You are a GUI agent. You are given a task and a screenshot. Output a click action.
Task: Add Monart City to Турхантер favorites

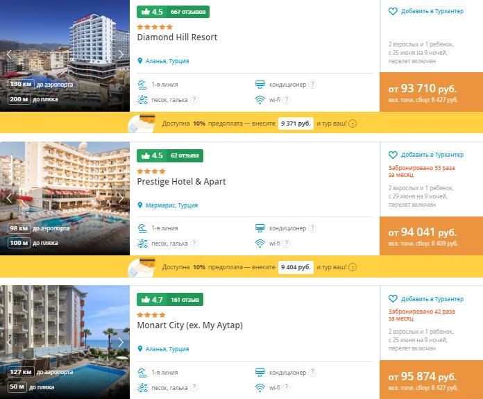pos(425,298)
